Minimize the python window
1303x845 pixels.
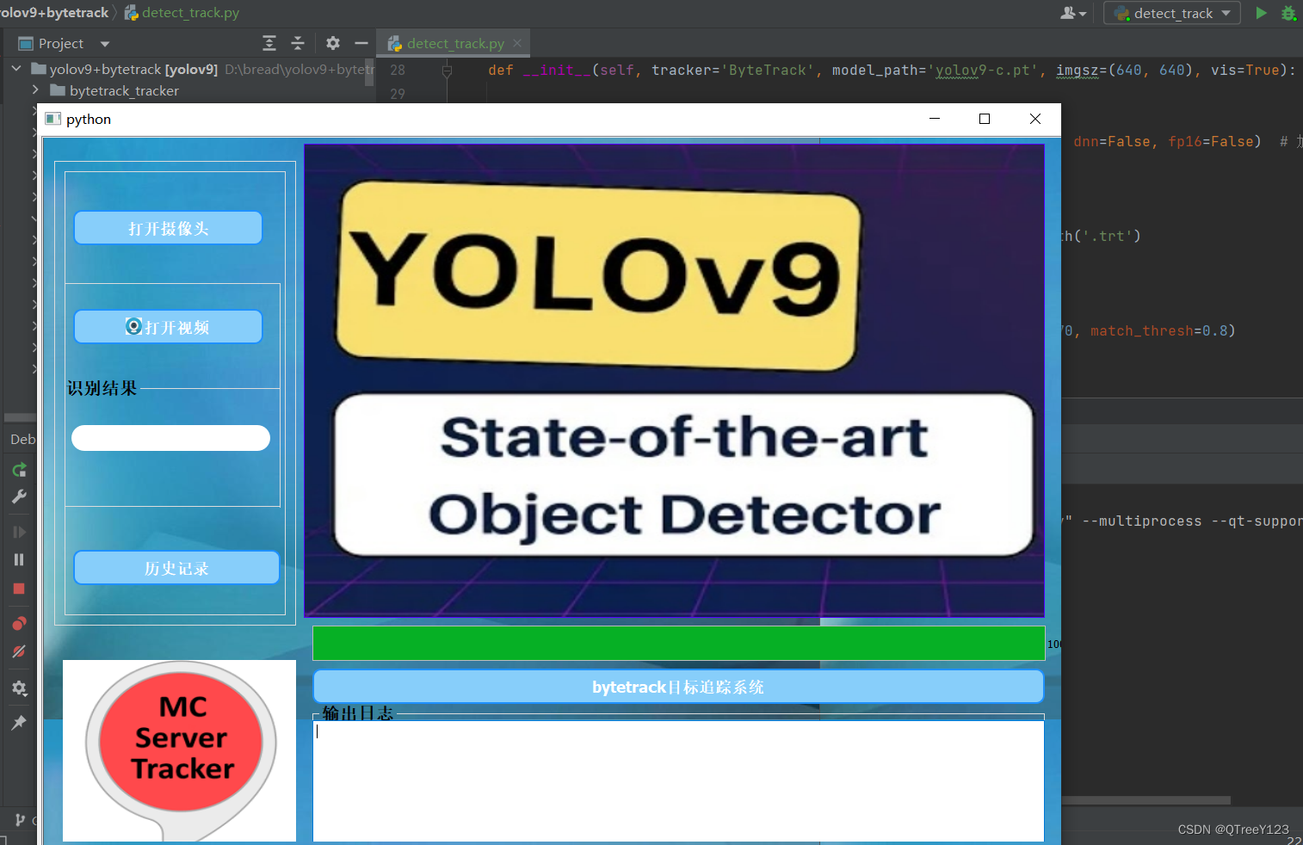935,119
